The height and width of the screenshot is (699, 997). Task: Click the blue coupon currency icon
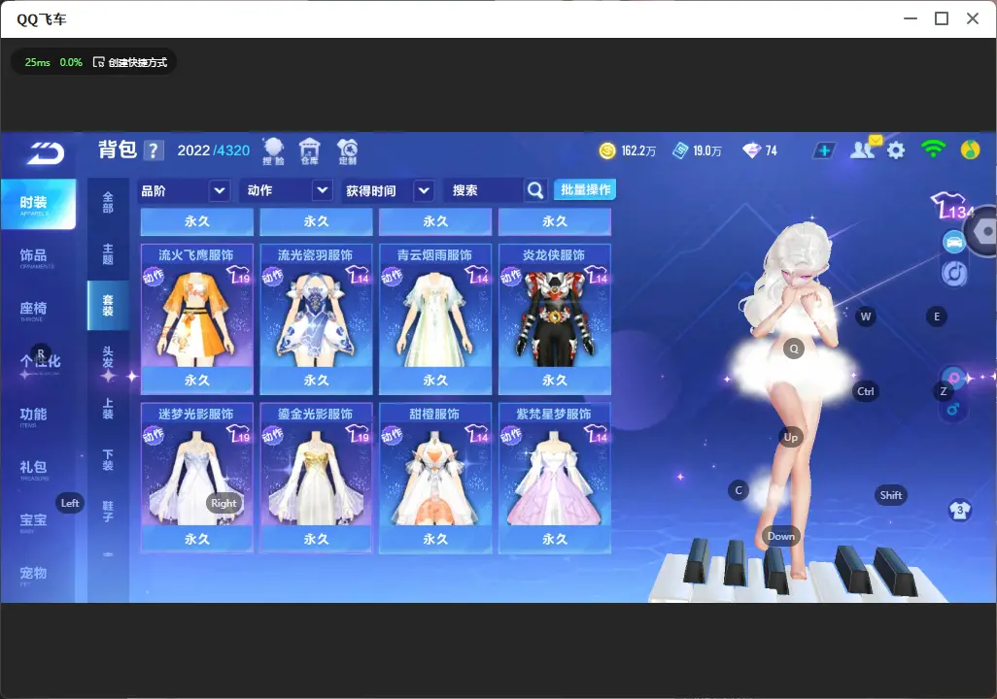(x=680, y=150)
